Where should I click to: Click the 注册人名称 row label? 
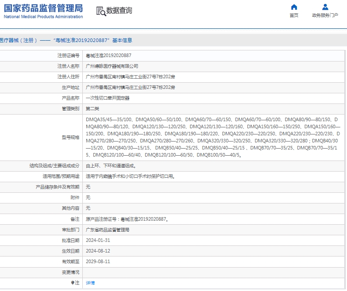(x=68, y=66)
